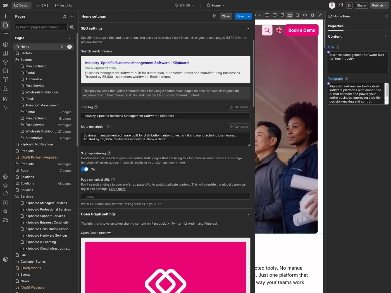Switch canvas to tablet breakpoint
391x293 pixels.
[297, 15]
